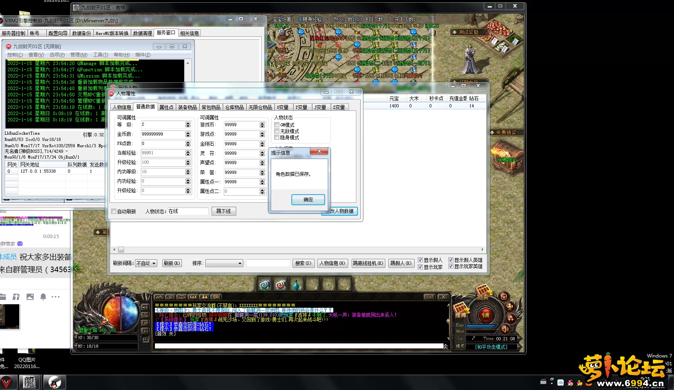Switch to the 装备物品 tab
674x390 pixels.
pos(187,107)
